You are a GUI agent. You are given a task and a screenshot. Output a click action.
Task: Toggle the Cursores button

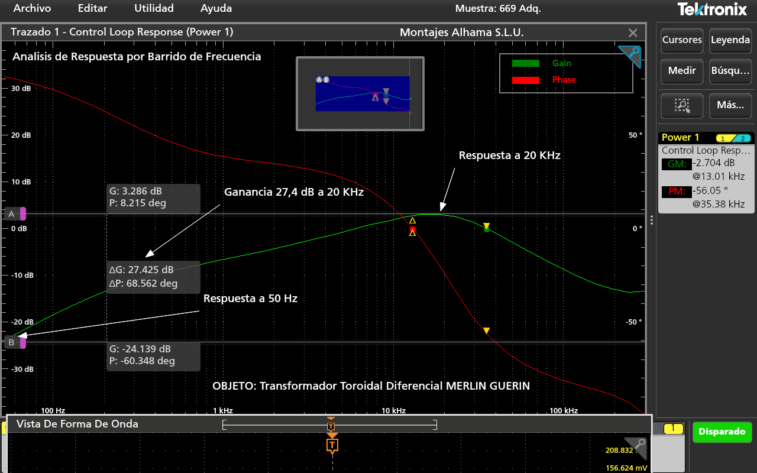click(682, 40)
